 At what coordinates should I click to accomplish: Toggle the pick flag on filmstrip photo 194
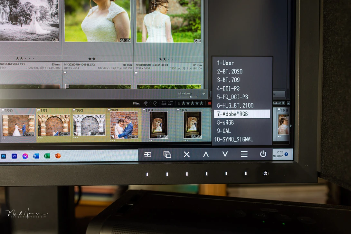144,110
